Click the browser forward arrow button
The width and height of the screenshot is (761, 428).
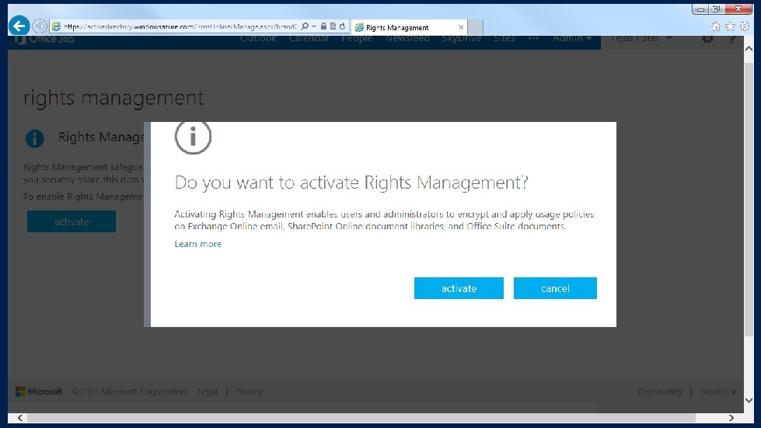40,26
